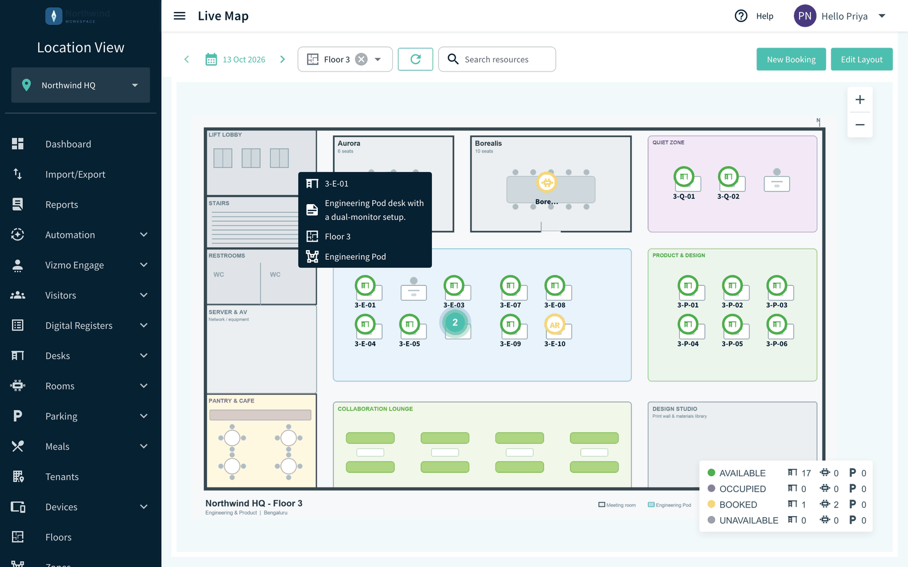Screen dimensions: 908x567
Task: Zoom out on the map
Action: click(860, 125)
